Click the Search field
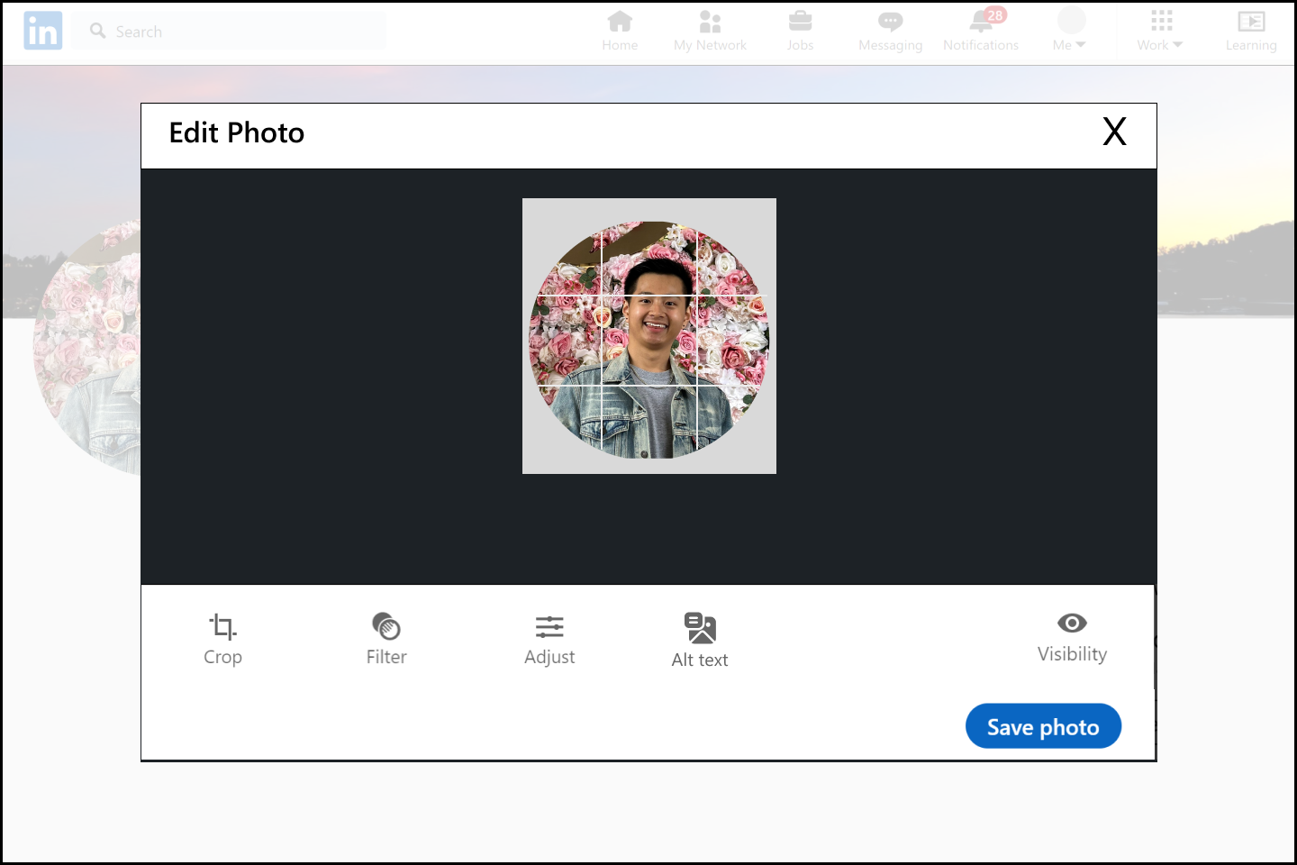The image size is (1297, 865). 230,32
